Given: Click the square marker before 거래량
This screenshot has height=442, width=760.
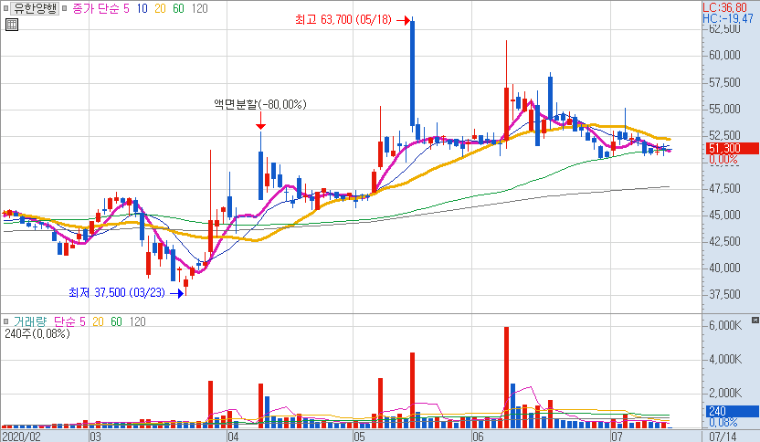Looking at the screenshot, I should (6, 321).
